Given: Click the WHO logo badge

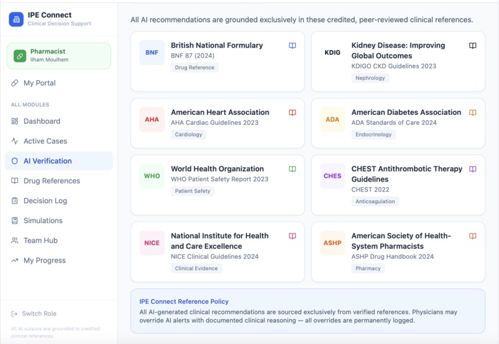Looking at the screenshot, I should (152, 176).
